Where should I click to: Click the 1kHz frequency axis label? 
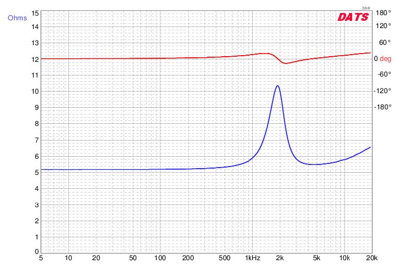[x=253, y=258]
